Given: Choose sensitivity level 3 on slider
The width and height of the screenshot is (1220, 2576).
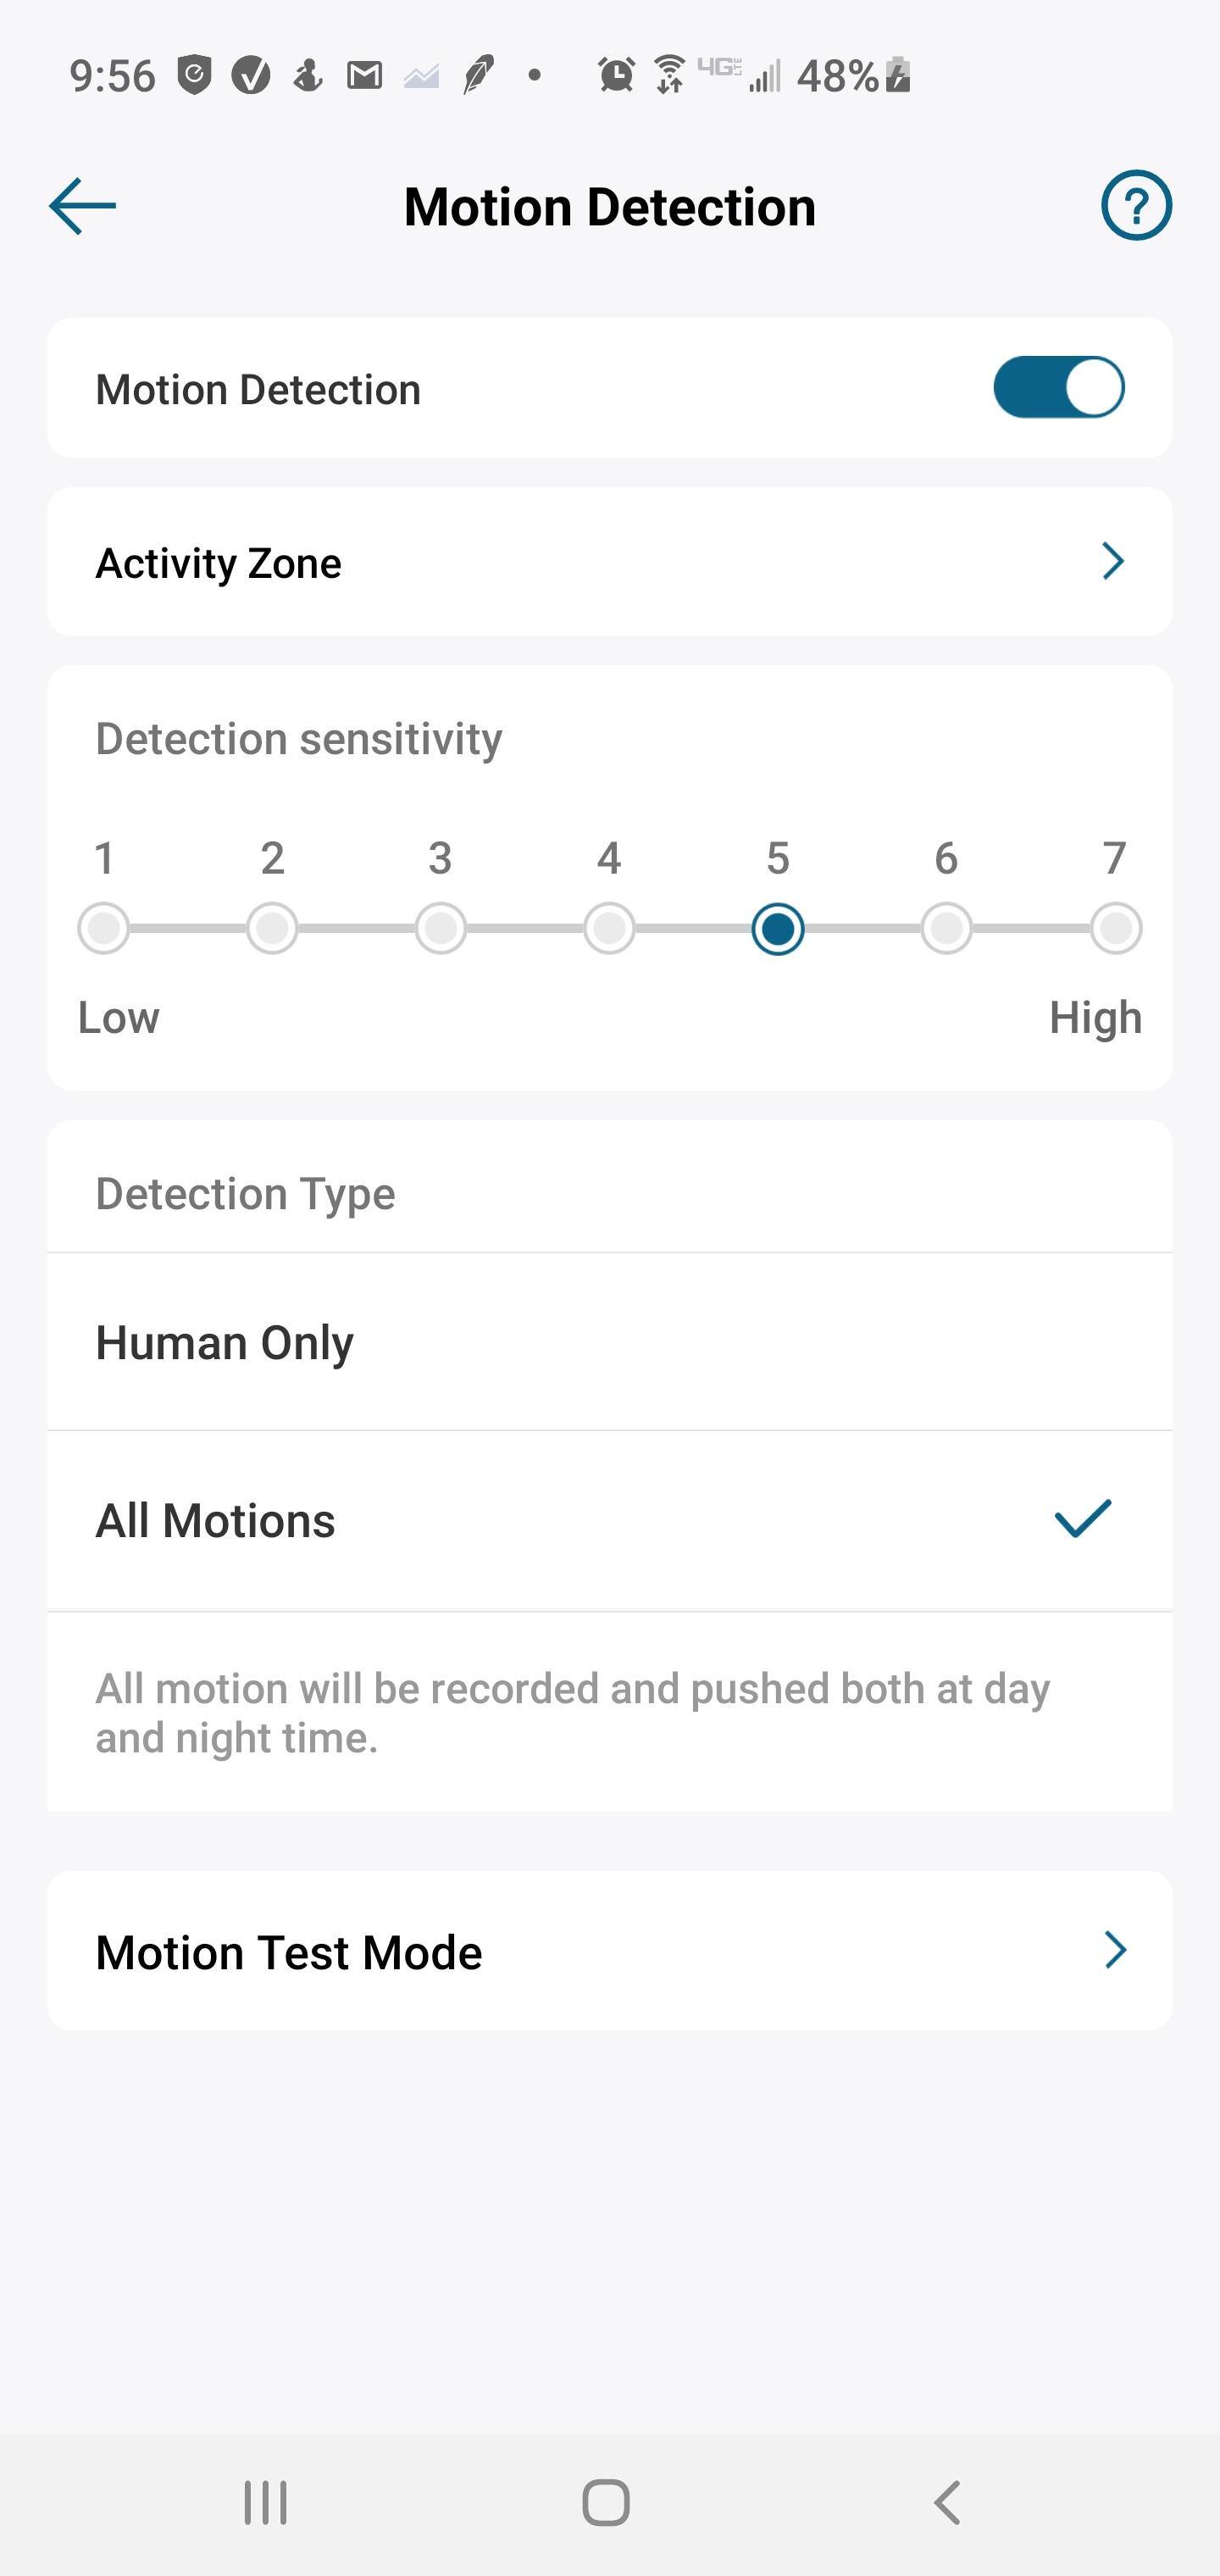Looking at the screenshot, I should (441, 929).
